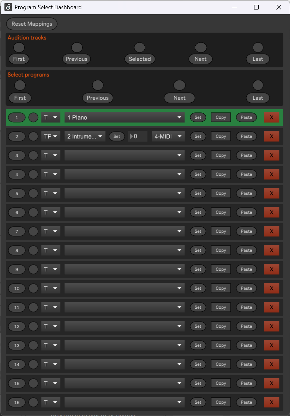Delete program row 5 with red X

271,193
